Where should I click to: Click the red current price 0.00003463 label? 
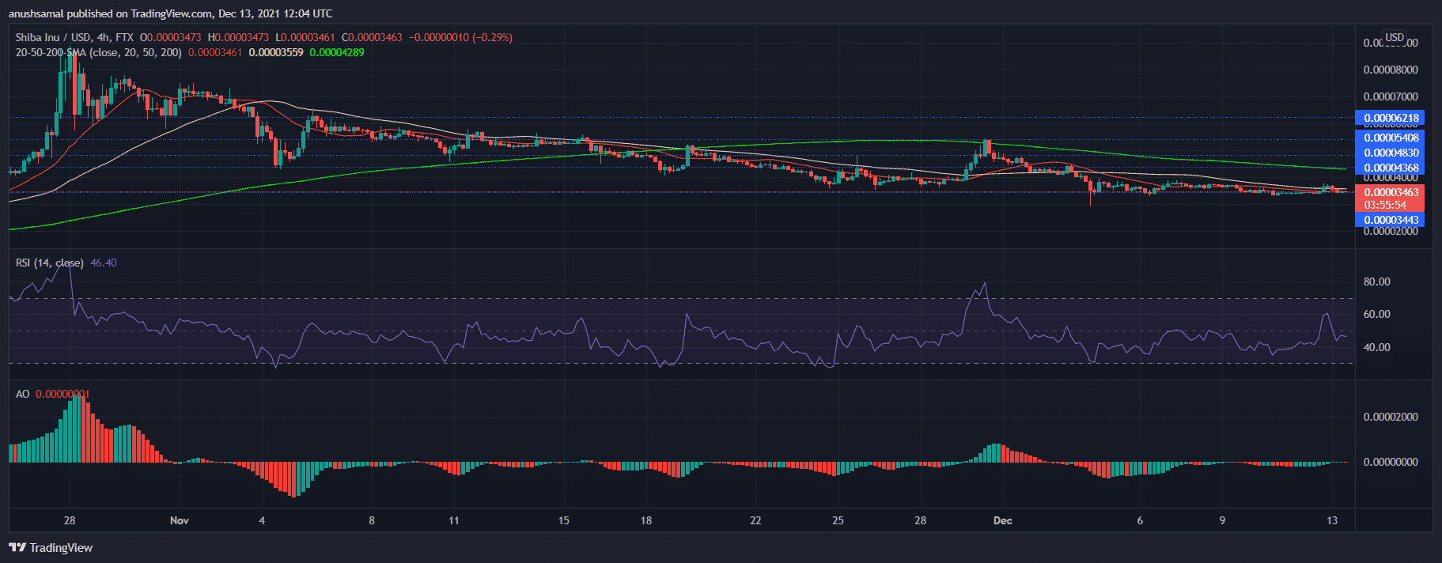1390,192
